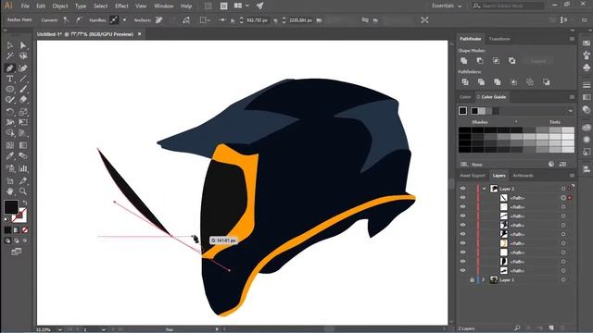Open the arrange documents dropdown
Image resolution: width=593 pixels, height=333 pixels.
tap(241, 6)
